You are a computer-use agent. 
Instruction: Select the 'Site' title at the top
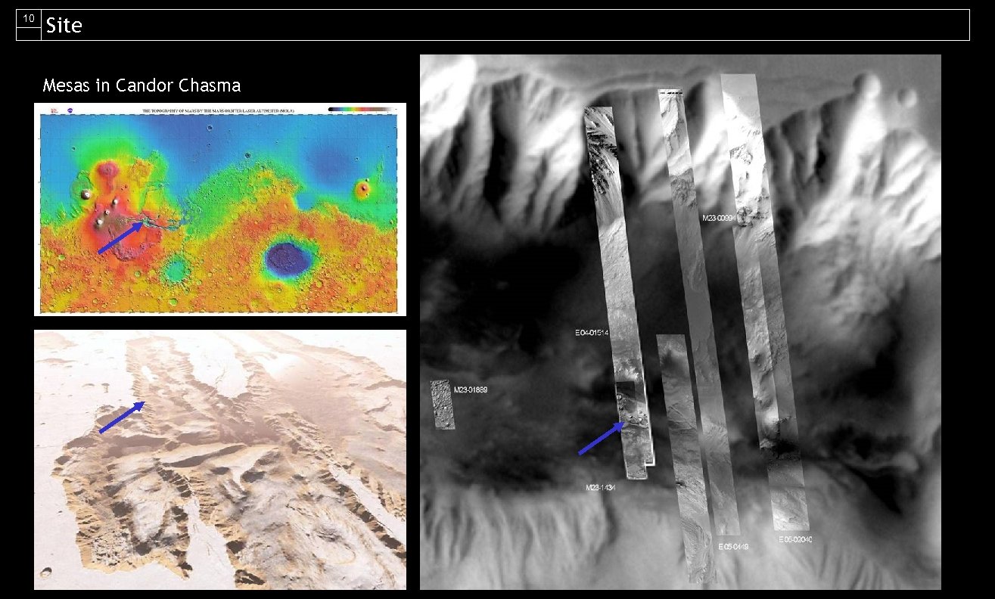(64, 24)
